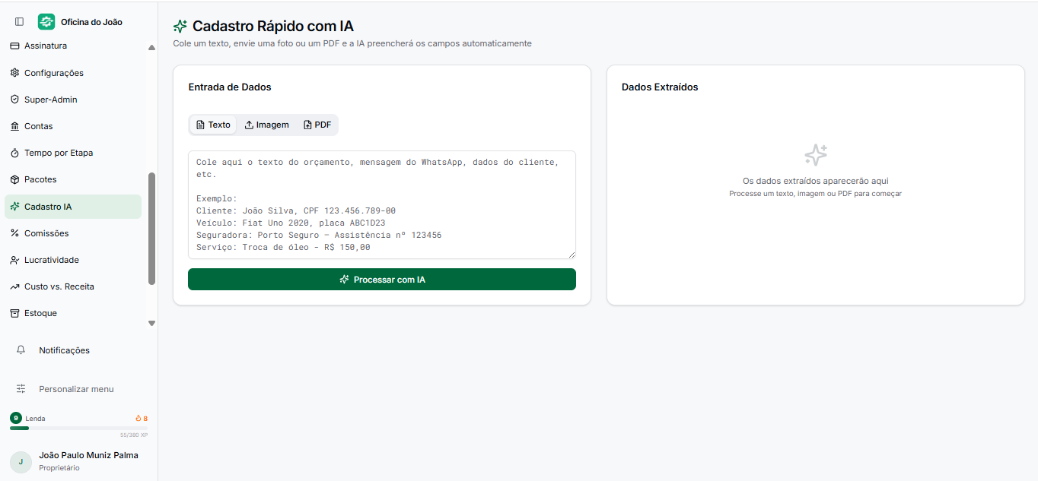Open the Contas section
Viewport: 1038px width, 481px height.
click(73, 126)
